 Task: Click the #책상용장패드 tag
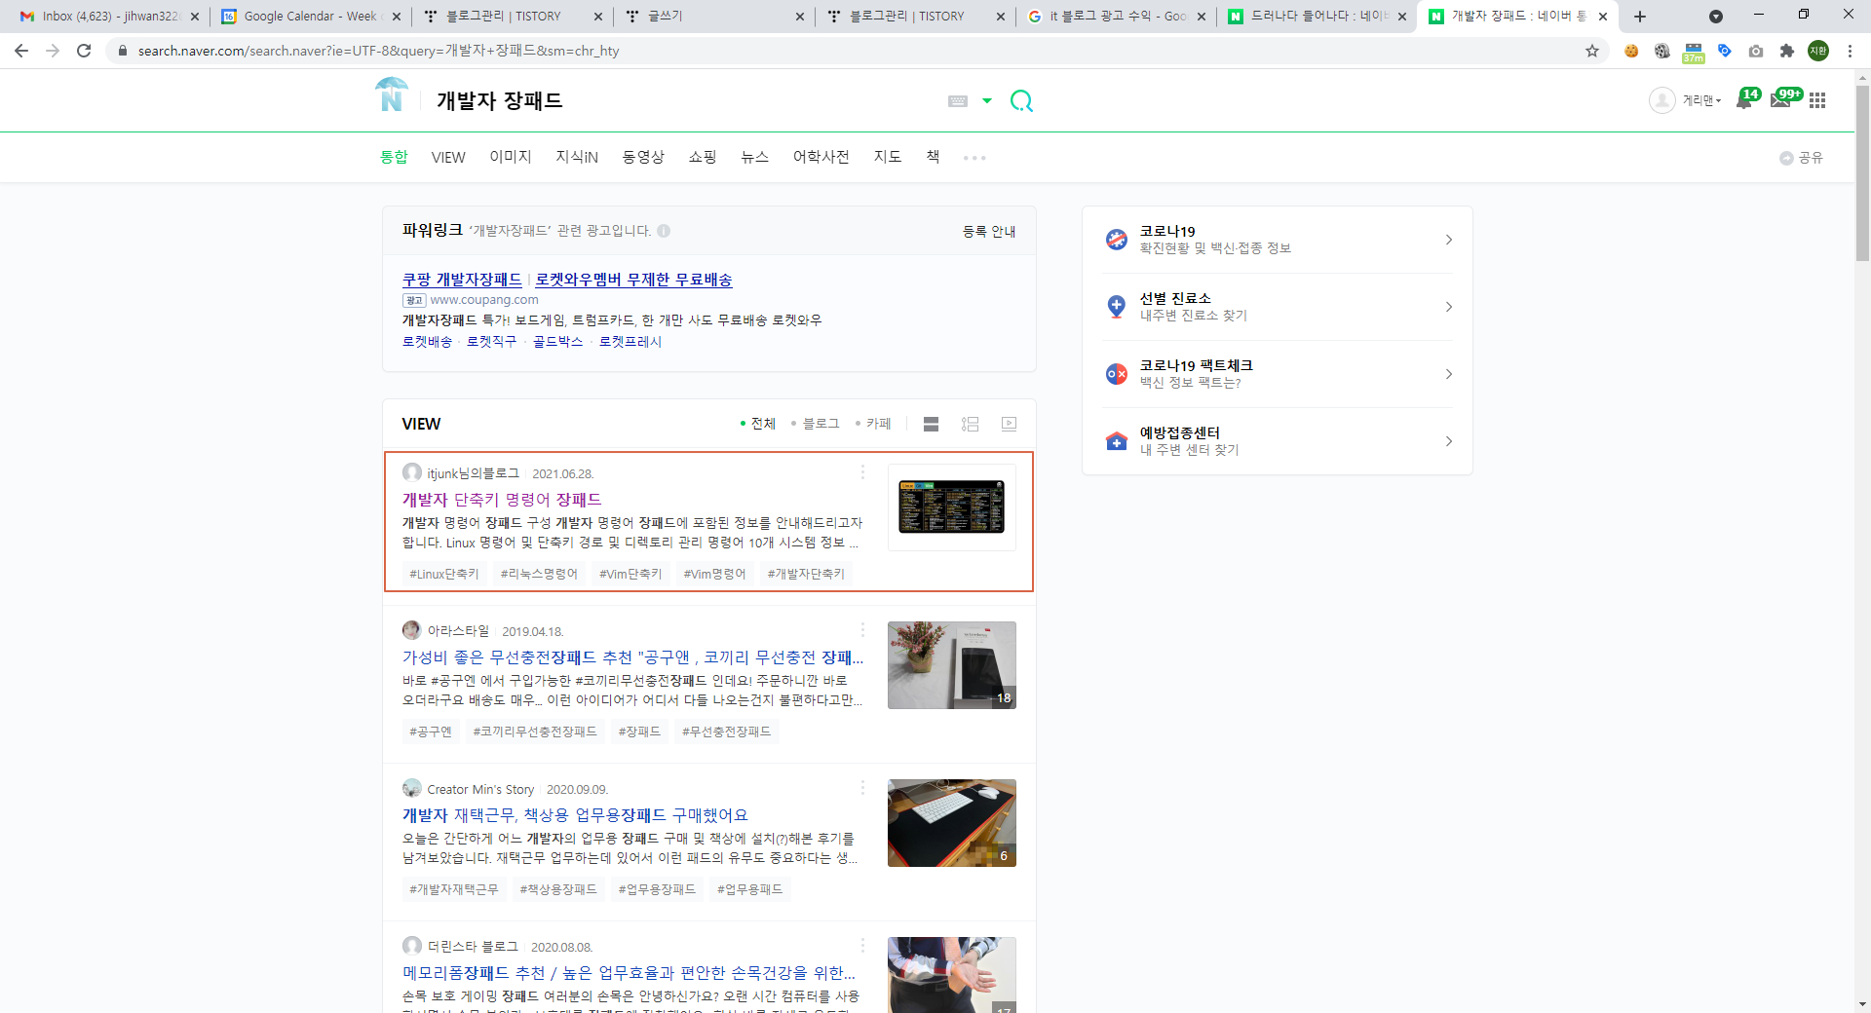pyautogui.click(x=558, y=889)
